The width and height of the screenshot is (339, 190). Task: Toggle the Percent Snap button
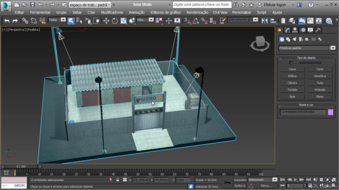click(x=204, y=21)
